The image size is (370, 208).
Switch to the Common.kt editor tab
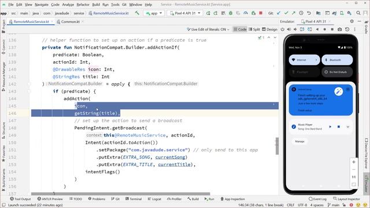point(71,22)
